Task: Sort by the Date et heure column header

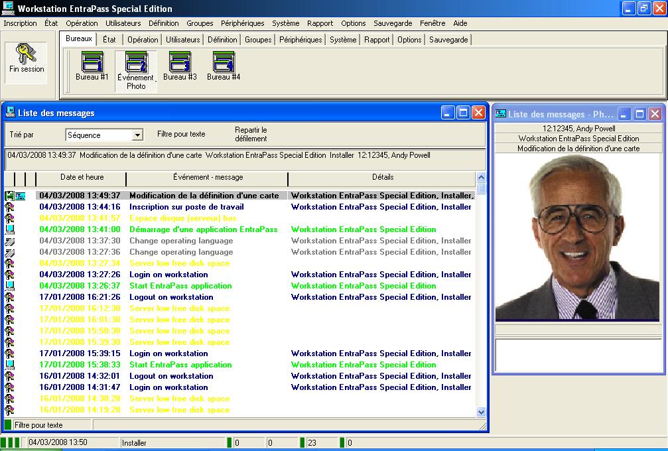Action: (82, 177)
